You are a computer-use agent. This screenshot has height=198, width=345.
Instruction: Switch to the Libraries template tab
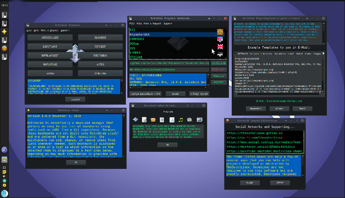(x=266, y=54)
